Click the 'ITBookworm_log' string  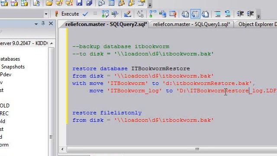point(135,91)
